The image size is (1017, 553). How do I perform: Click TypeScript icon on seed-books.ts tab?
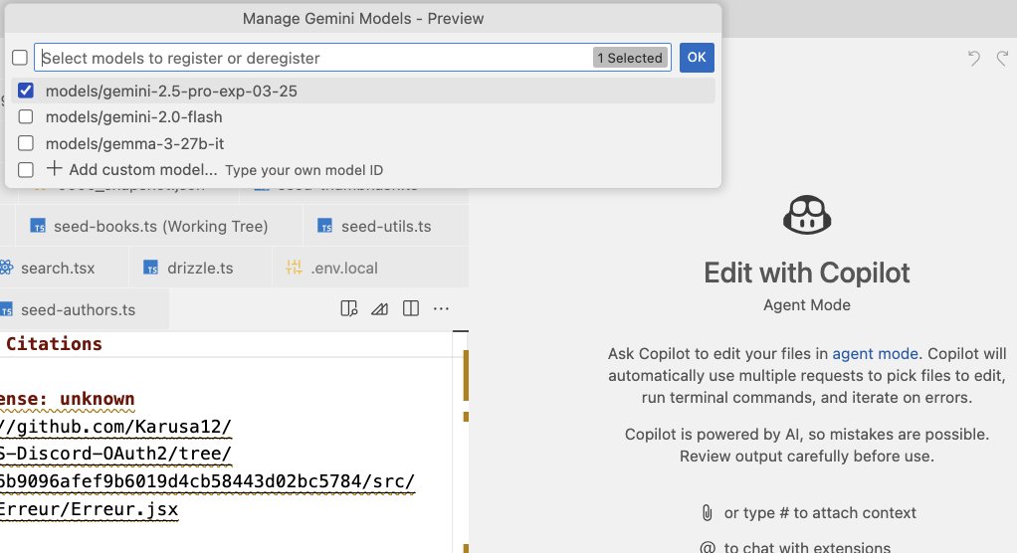tap(38, 226)
